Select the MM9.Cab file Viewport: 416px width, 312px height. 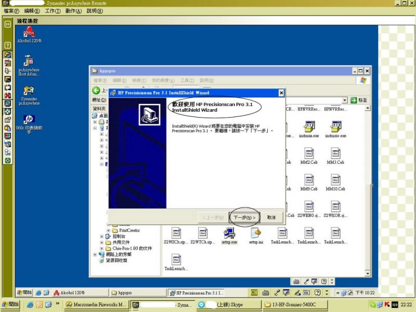click(x=309, y=183)
